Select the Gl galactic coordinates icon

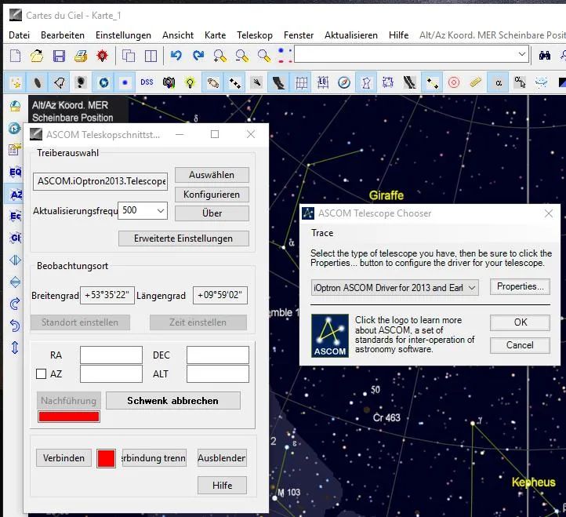click(x=15, y=238)
